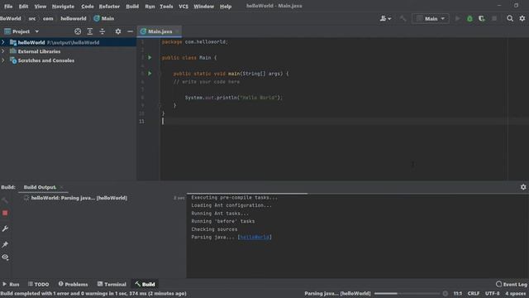
Task: Open the Project view dropdown arrow
Action: coord(36,31)
